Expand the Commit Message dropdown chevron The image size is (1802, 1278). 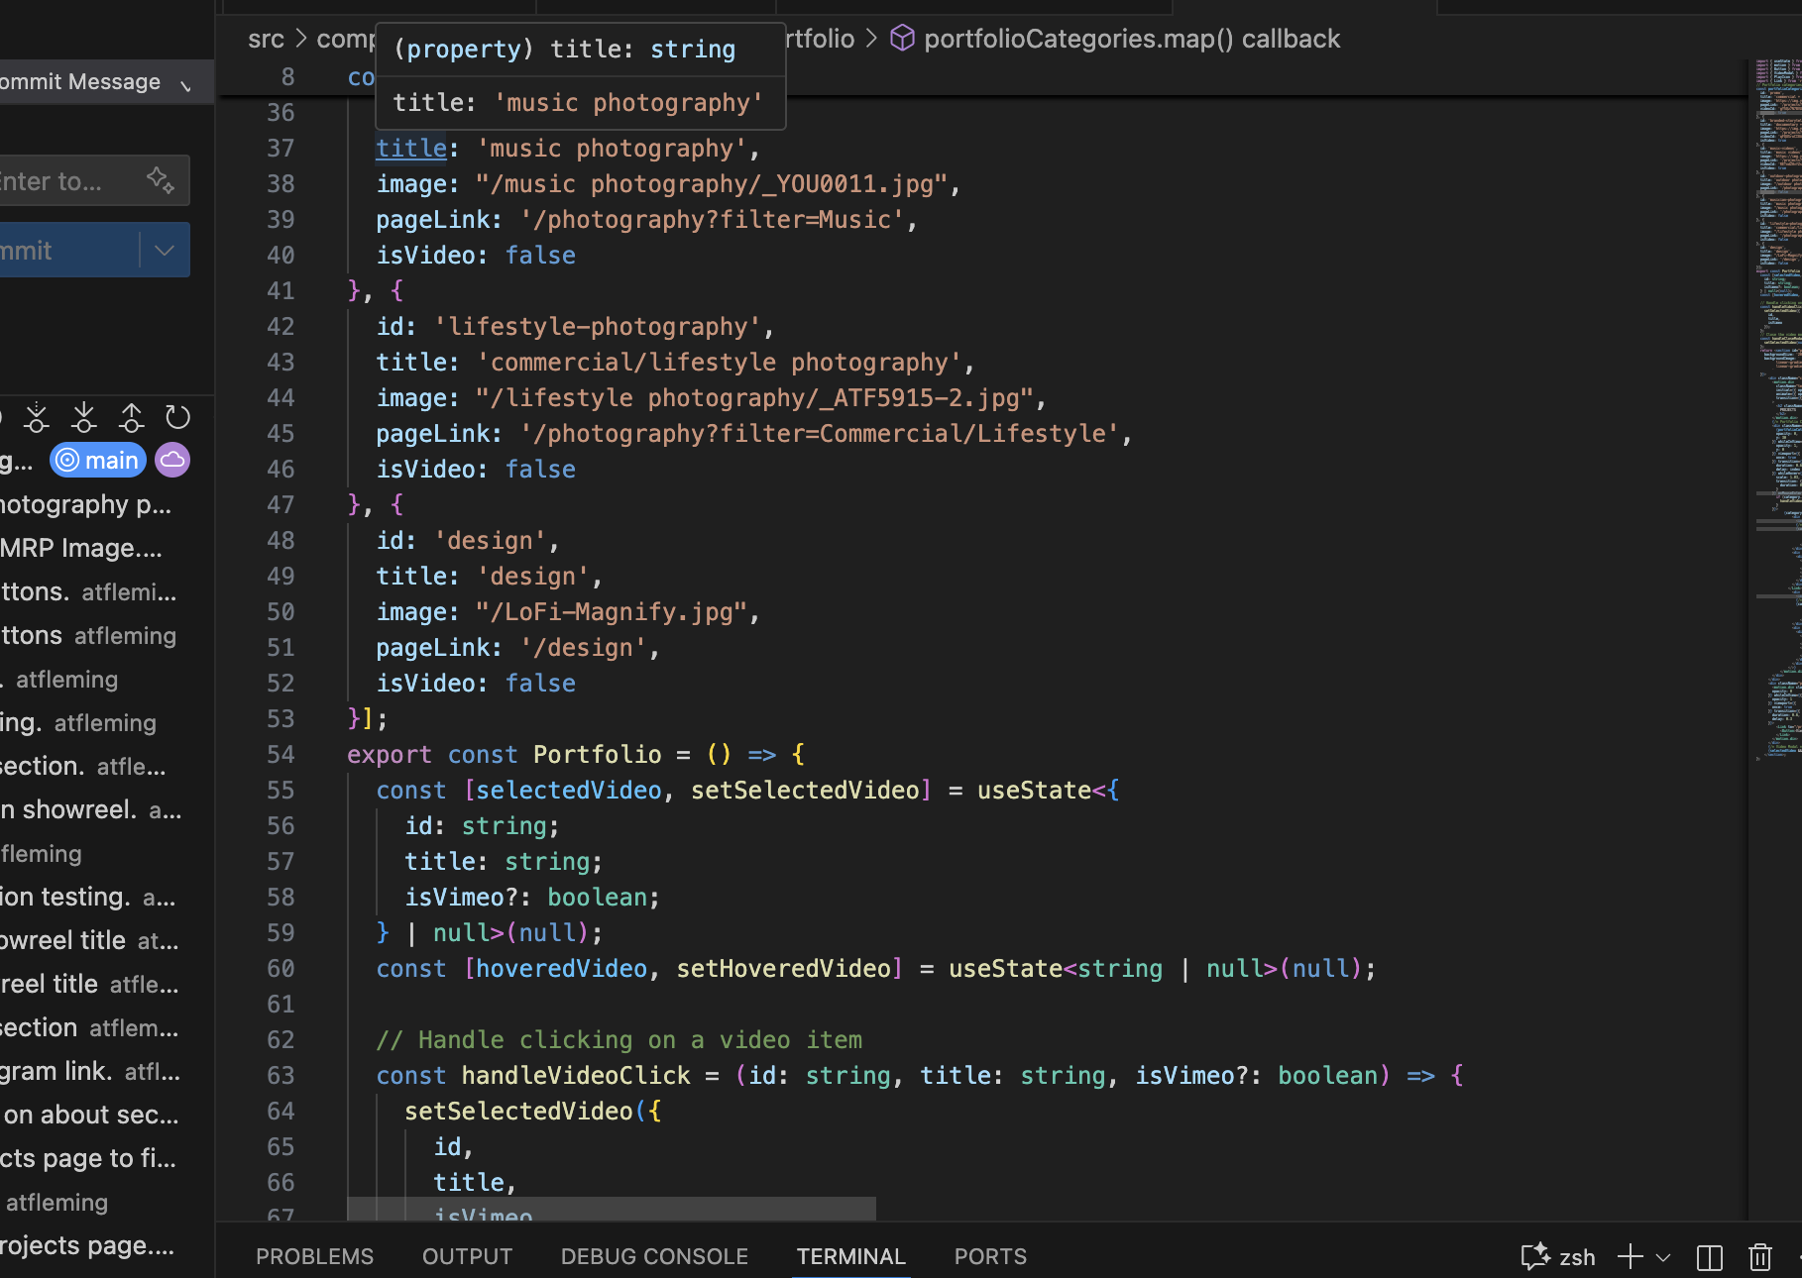(185, 85)
